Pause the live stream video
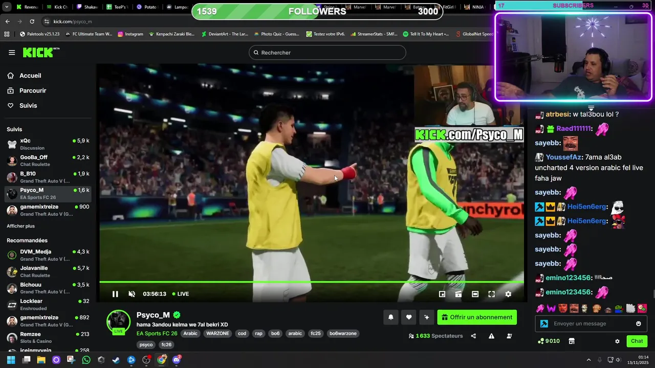 pos(115,294)
